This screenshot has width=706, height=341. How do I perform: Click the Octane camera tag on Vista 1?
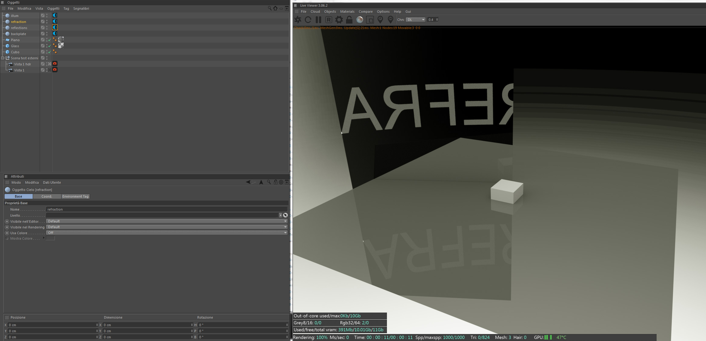[55, 70]
